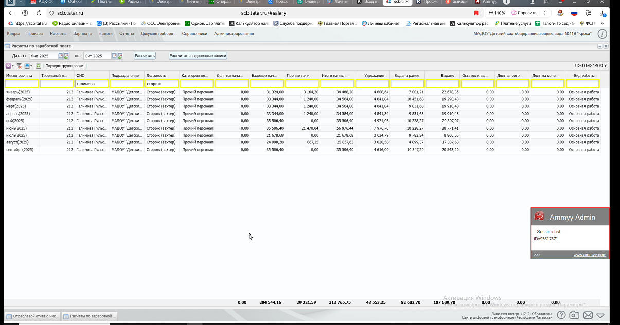Click the Дата с input field
Viewport: 620px width, 325px height.
tap(43, 56)
